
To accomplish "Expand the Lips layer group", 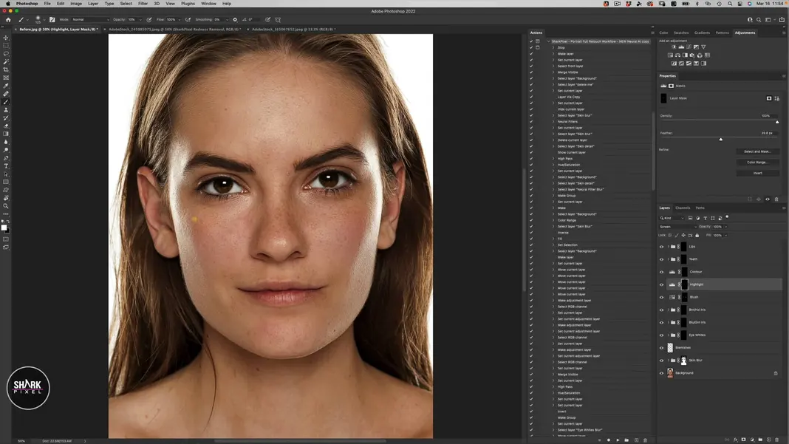I will point(668,247).
